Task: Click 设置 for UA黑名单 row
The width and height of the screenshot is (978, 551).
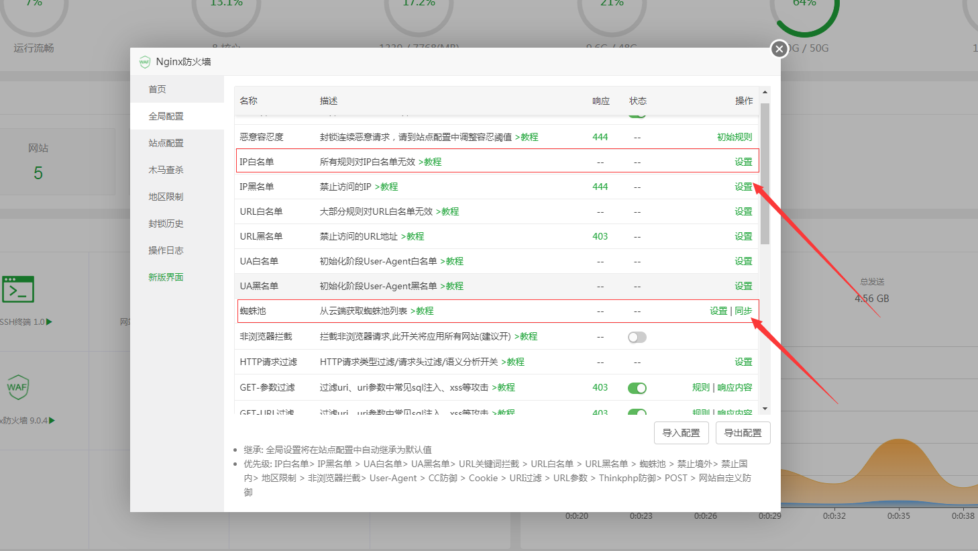Action: [743, 286]
